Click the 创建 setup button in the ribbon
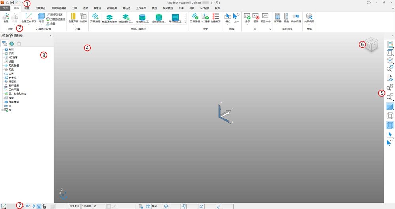 (6, 18)
